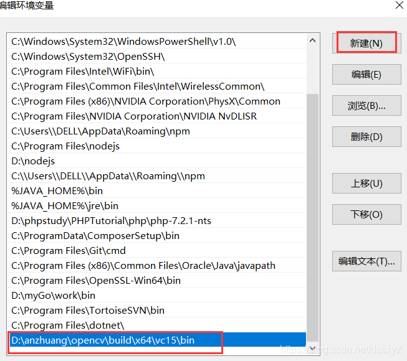Close the 编辑环境变量 dialog
This screenshot has width=407, height=361.
point(400,5)
